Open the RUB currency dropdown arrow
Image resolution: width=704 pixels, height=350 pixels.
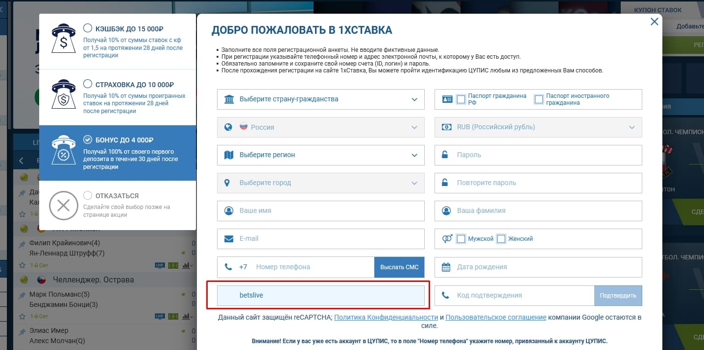632,127
